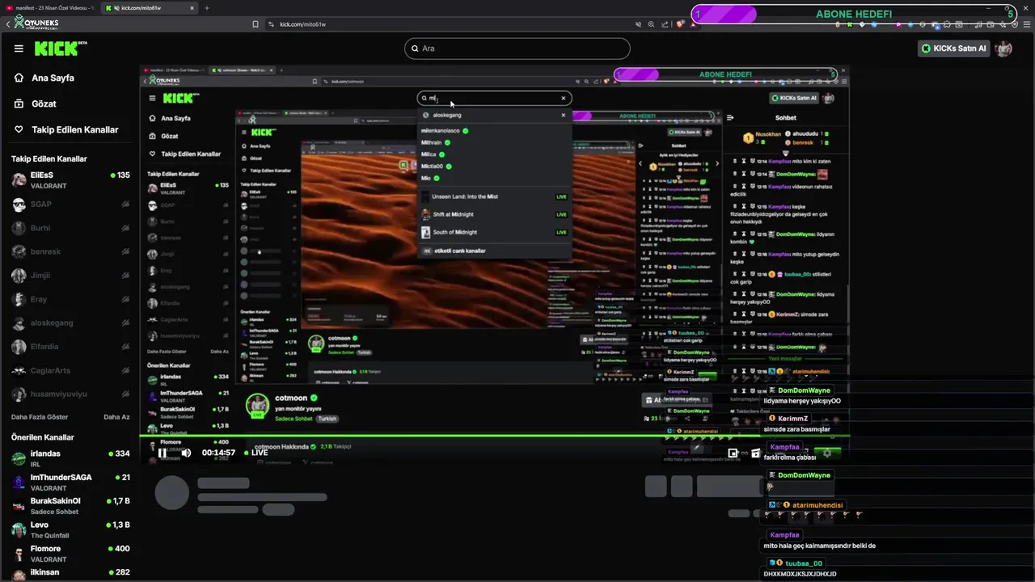The height and width of the screenshot is (582, 1035).
Task: Open Jimjii channel in sidebar
Action: (70, 276)
